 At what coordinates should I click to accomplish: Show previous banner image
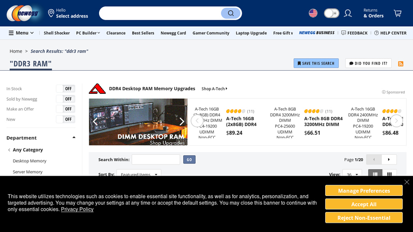(96, 122)
